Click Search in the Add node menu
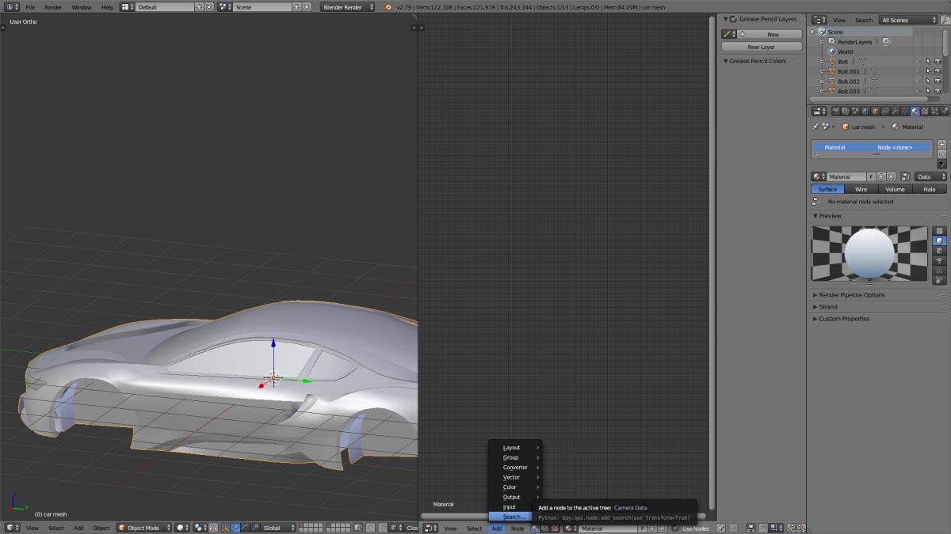 point(513,517)
